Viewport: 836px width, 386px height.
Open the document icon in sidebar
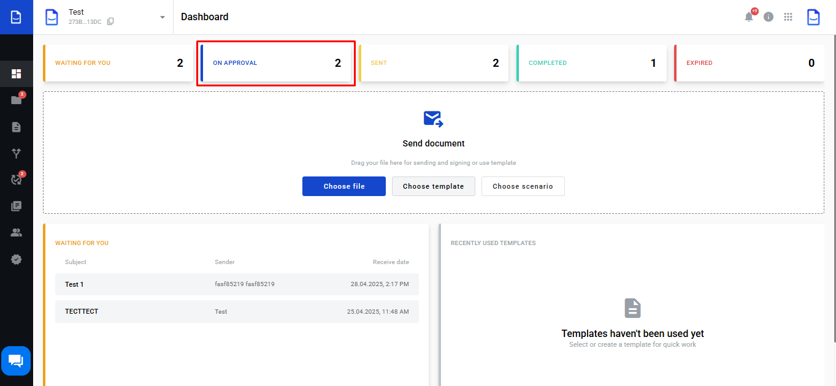[x=17, y=127]
